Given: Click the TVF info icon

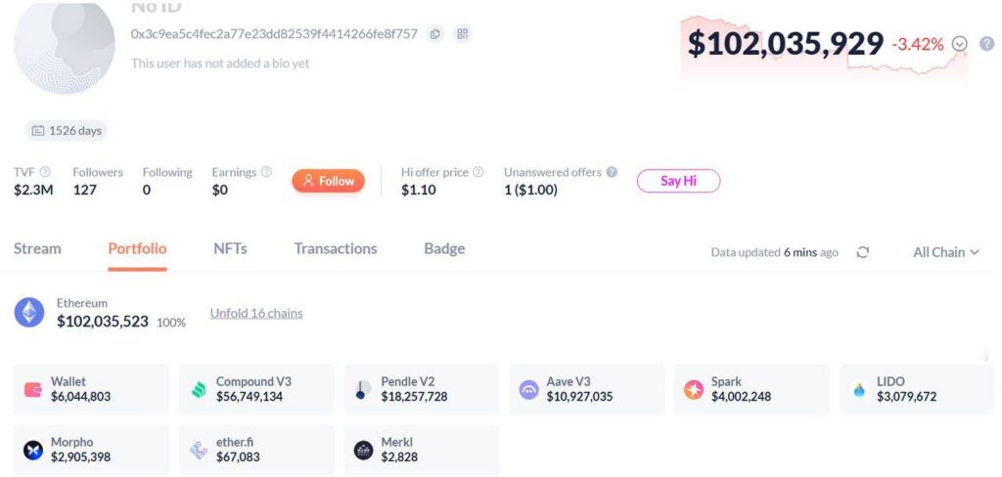Looking at the screenshot, I should point(45,172).
